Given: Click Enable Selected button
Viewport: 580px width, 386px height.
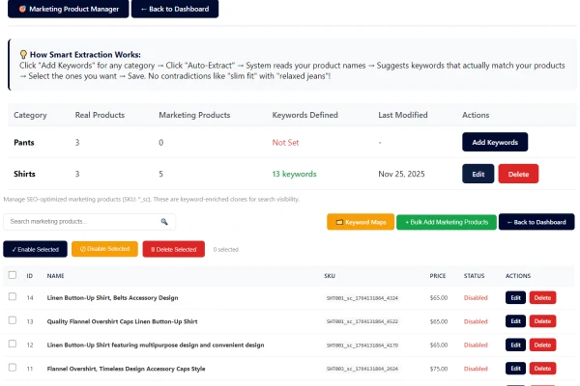Looking at the screenshot, I should tap(35, 249).
